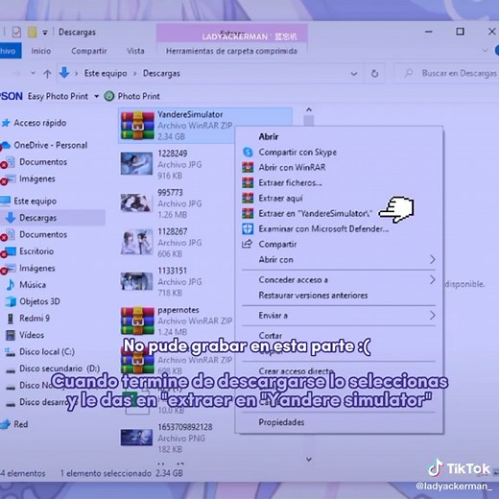499x499 pixels.
Task: Choose Cortar in the context menu
Action: click(271, 336)
